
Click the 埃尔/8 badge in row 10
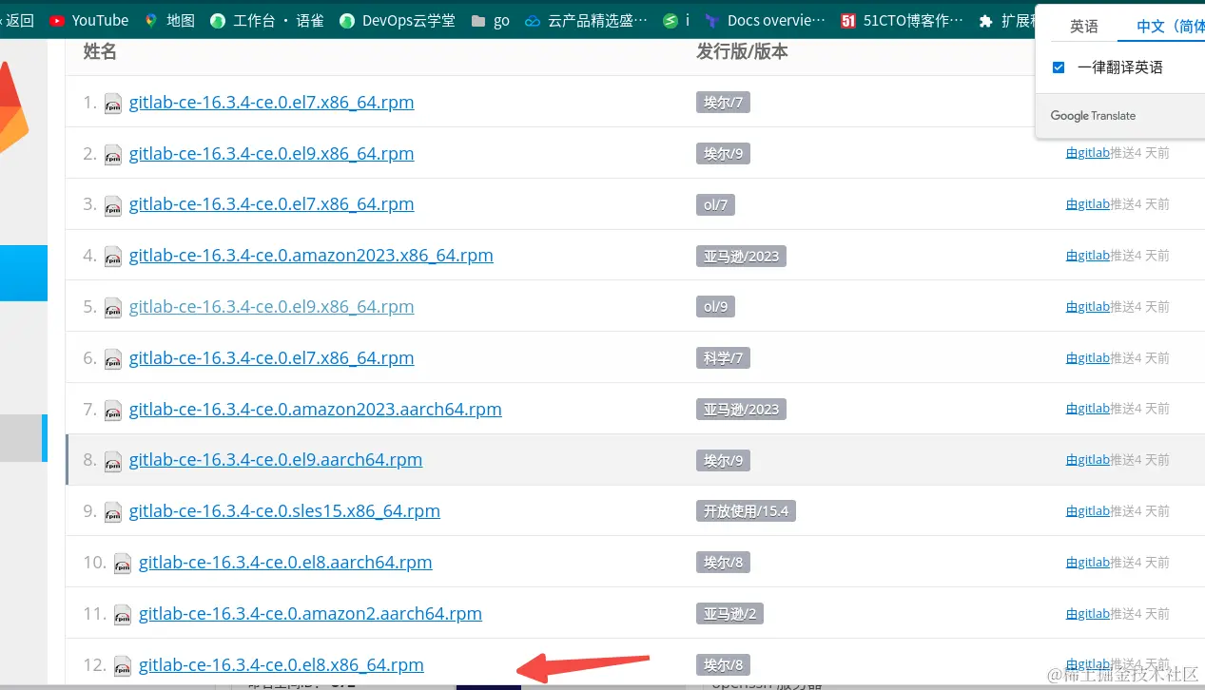coord(723,563)
